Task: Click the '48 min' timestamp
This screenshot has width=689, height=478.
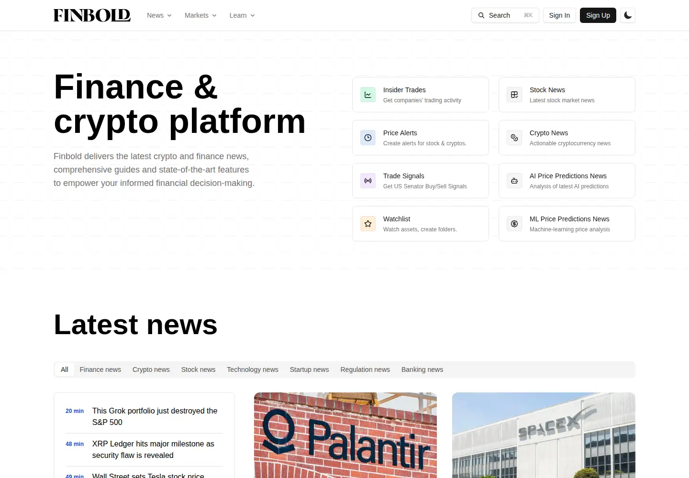Action: [75, 444]
